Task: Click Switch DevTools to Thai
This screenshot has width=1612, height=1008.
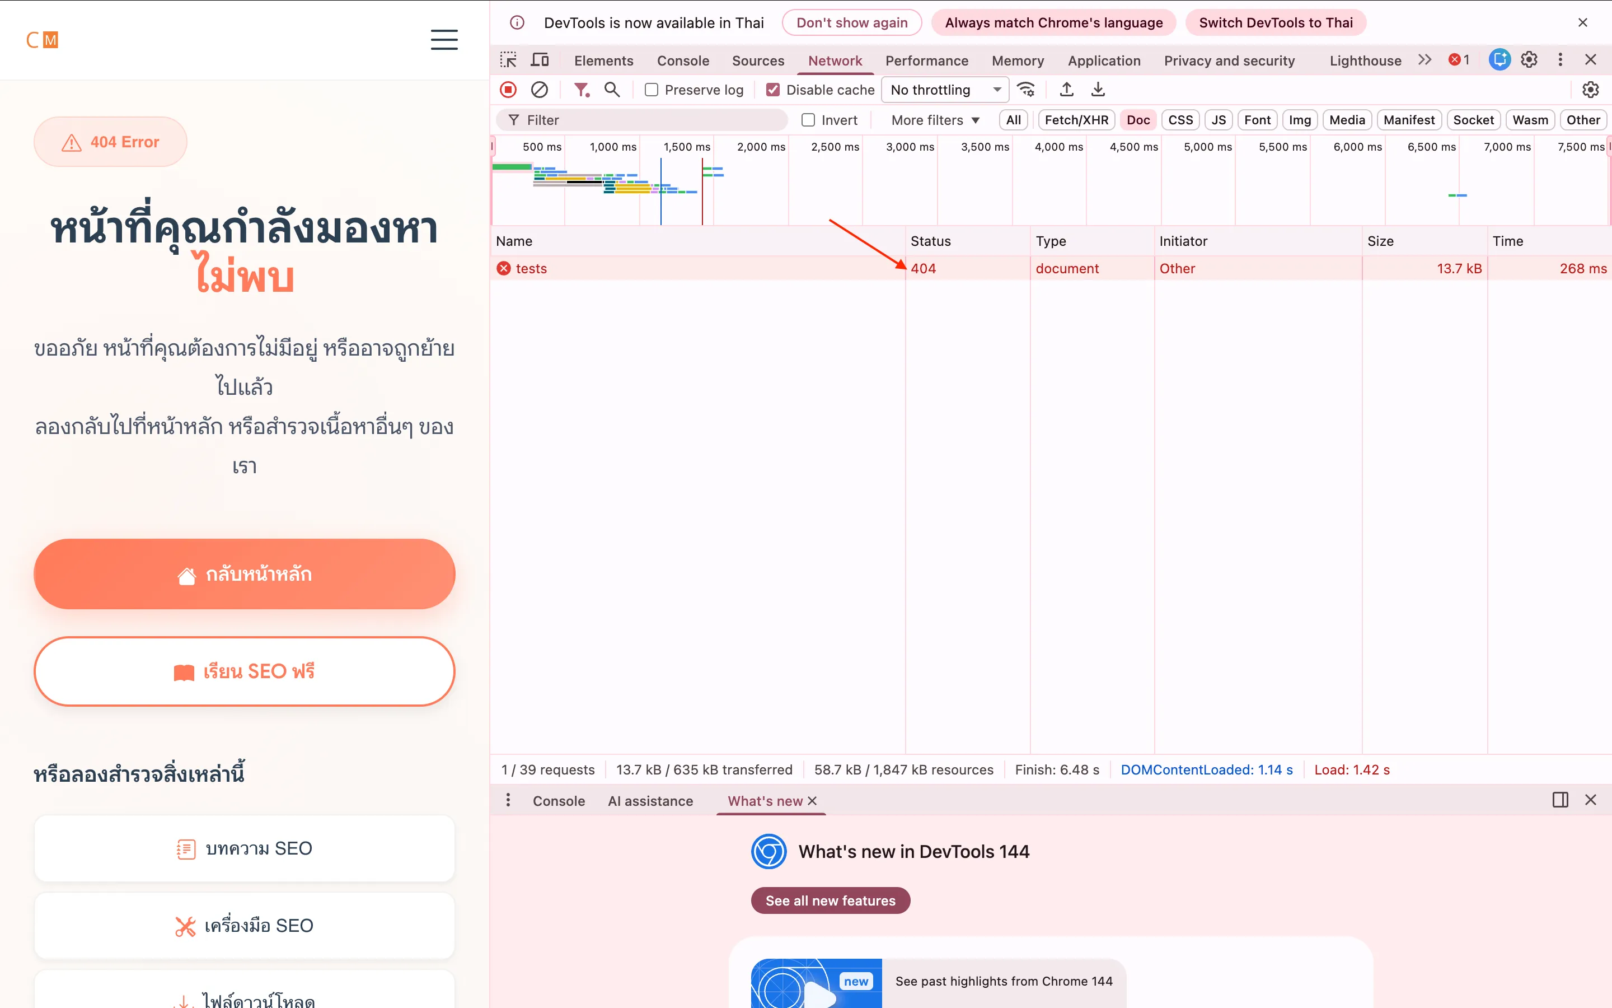Action: (1275, 22)
